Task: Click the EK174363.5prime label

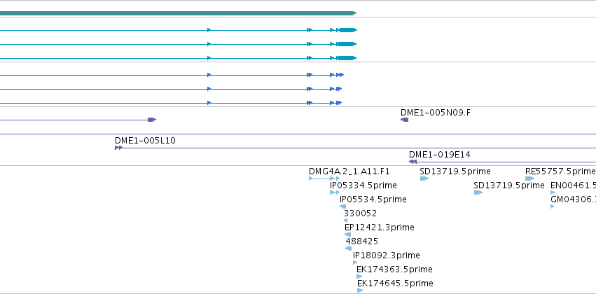Action: pos(394,269)
